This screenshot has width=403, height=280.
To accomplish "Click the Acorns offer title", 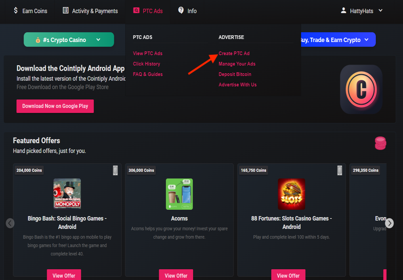I will pyautogui.click(x=179, y=218).
